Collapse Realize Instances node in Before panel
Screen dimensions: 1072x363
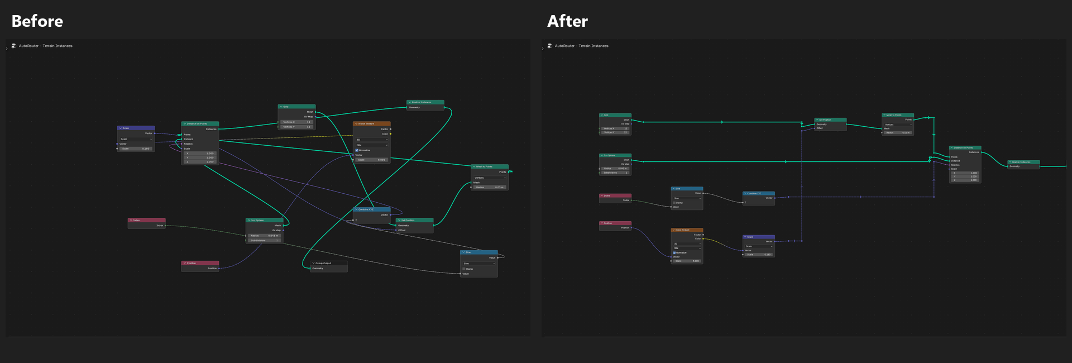[x=409, y=102]
